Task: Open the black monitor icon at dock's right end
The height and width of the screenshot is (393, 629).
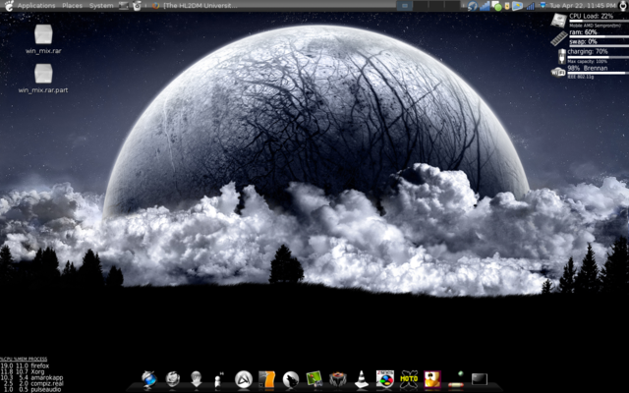Action: pos(480,379)
